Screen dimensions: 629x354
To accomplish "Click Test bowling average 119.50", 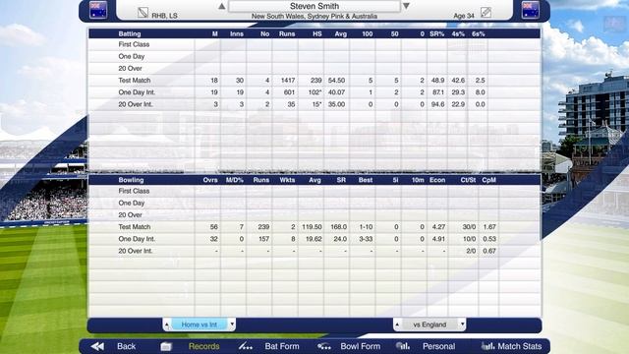I will [x=313, y=227].
